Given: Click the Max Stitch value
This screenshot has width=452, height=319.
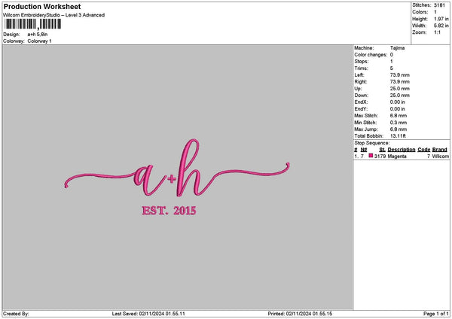Looking at the screenshot, I should point(399,115).
